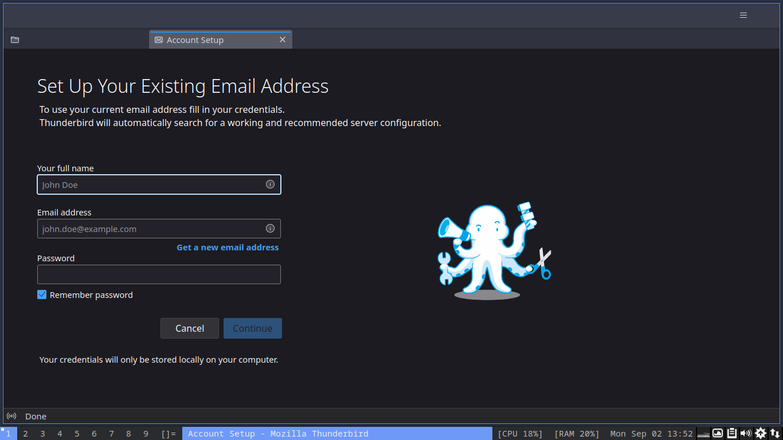Click the 'Password' field label
The height and width of the screenshot is (440, 783).
(56, 258)
